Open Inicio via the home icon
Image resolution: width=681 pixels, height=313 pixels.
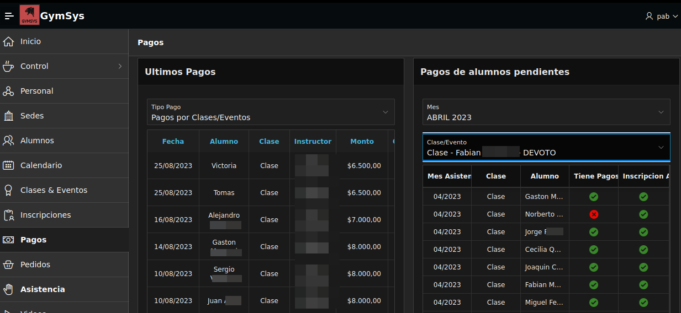(x=8, y=41)
